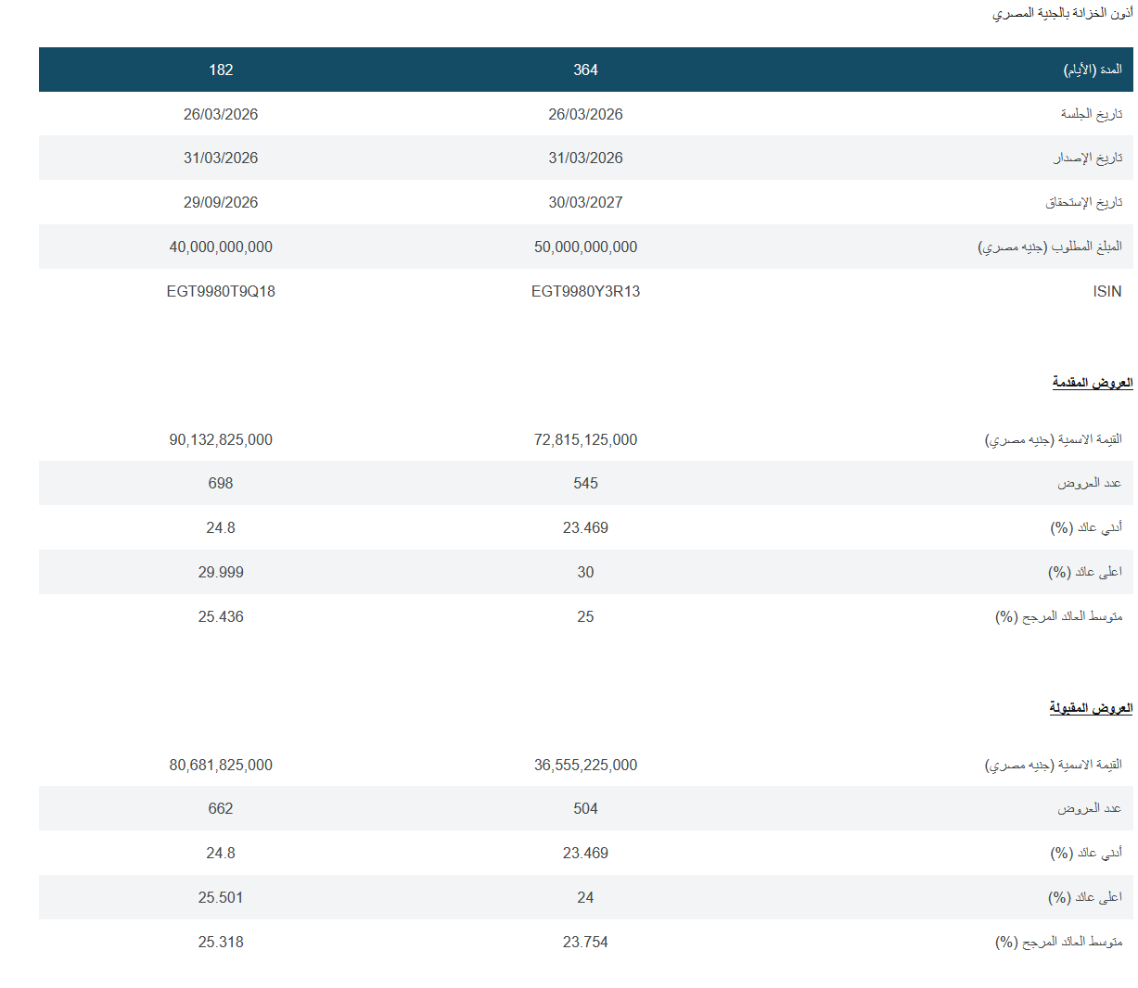Select ISIN code EGT9980Y3R13
This screenshot has height=988, width=1138.
585,292
